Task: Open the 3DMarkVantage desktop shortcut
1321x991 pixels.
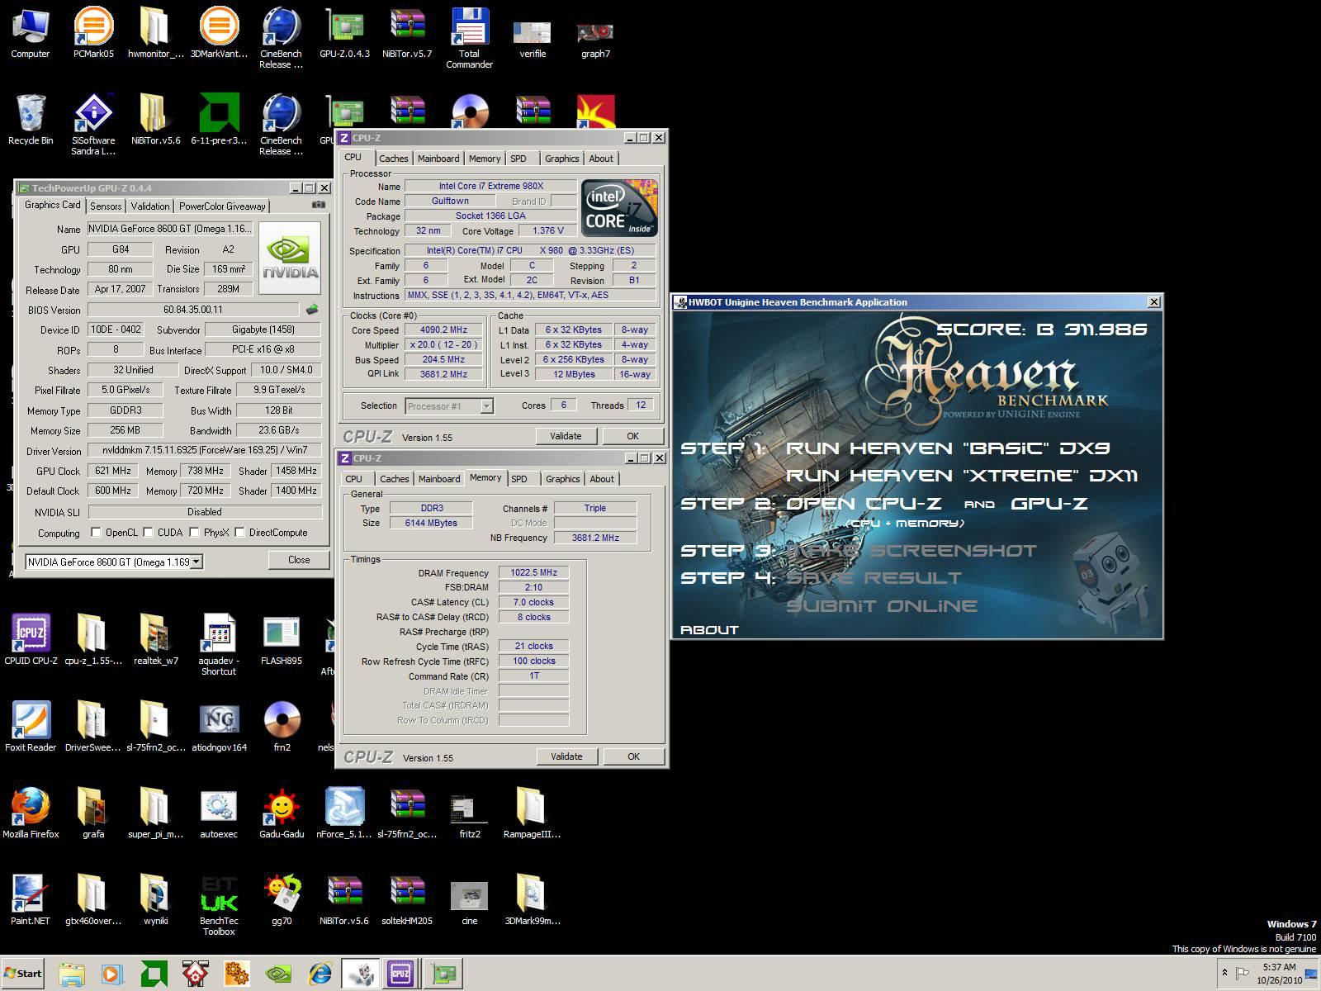Action: coord(219,33)
